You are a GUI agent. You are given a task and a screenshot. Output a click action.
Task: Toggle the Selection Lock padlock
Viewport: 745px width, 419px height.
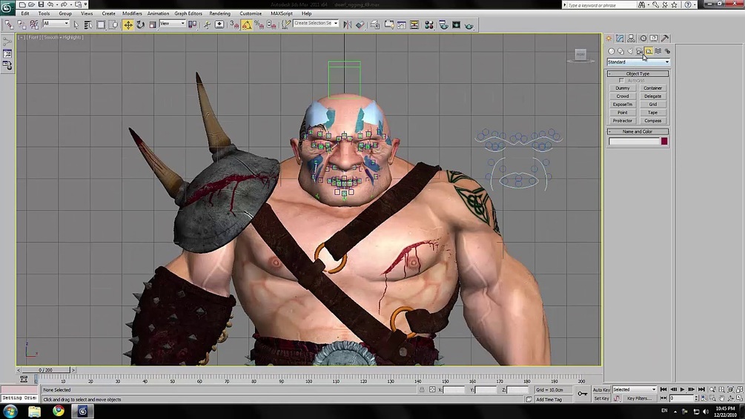(422, 389)
